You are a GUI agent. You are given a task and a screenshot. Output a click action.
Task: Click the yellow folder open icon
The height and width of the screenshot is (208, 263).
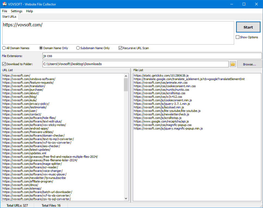tap(233, 64)
